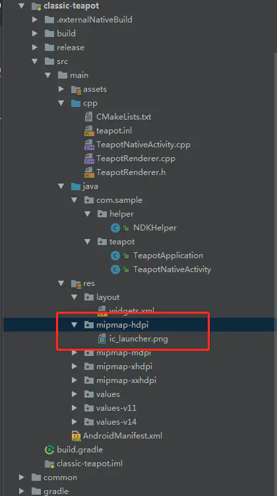Image resolution: width=277 pixels, height=496 pixels.
Task: Expand the gradle folder arrow
Action: coord(22,491)
